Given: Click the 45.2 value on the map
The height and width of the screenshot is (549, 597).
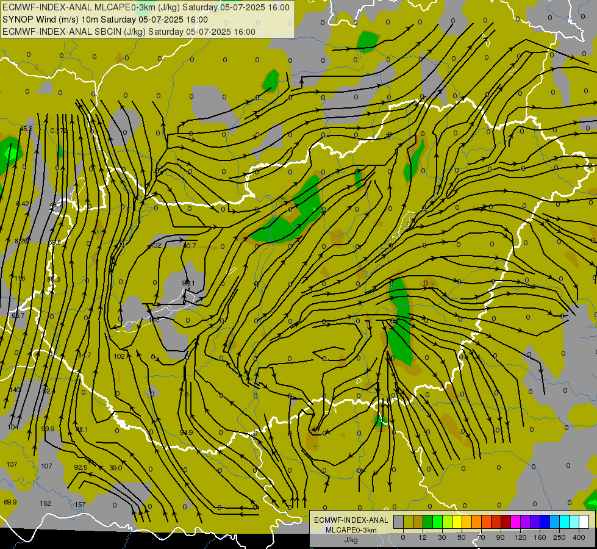Looking at the screenshot, I should click(26, 129).
